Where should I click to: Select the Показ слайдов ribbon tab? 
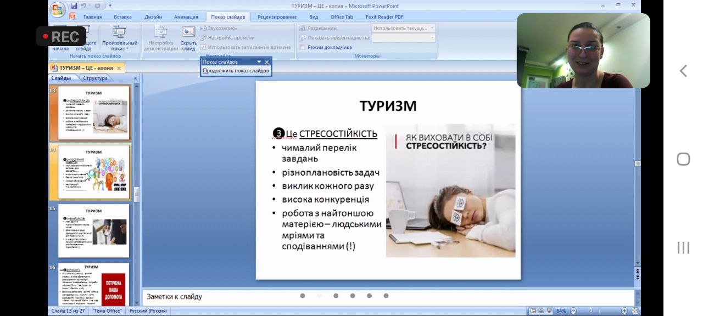point(228,17)
